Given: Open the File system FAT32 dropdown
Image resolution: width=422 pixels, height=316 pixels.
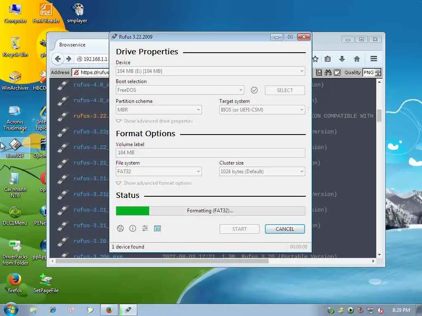Looking at the screenshot, I should 159,172.
